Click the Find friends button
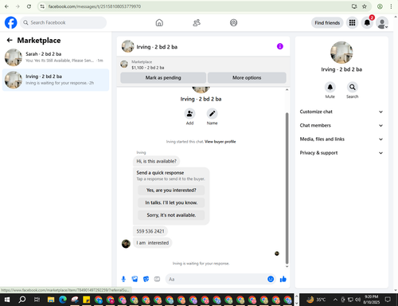The height and width of the screenshot is (306, 398). (x=327, y=23)
